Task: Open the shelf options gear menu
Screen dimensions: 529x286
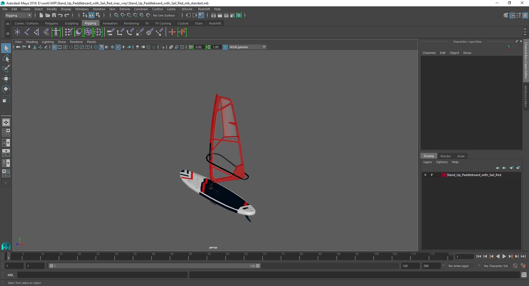Action: pos(8,34)
